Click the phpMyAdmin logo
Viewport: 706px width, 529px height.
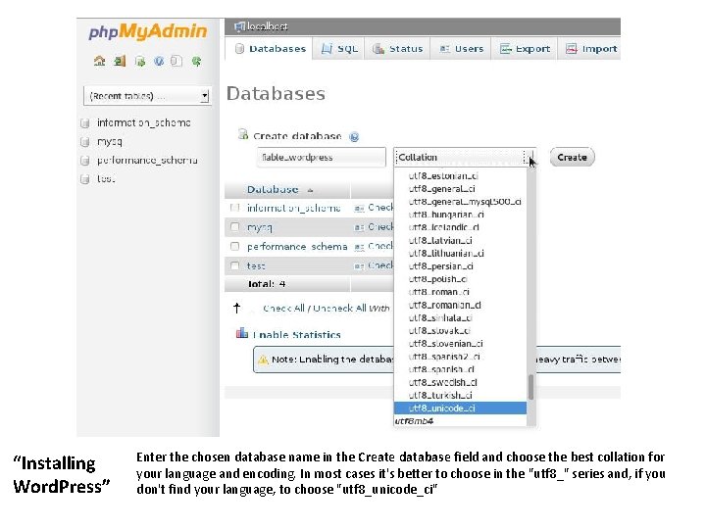tap(148, 32)
